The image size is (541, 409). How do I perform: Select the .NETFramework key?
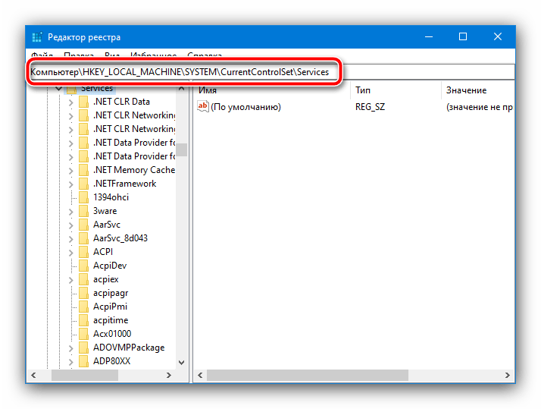124,184
